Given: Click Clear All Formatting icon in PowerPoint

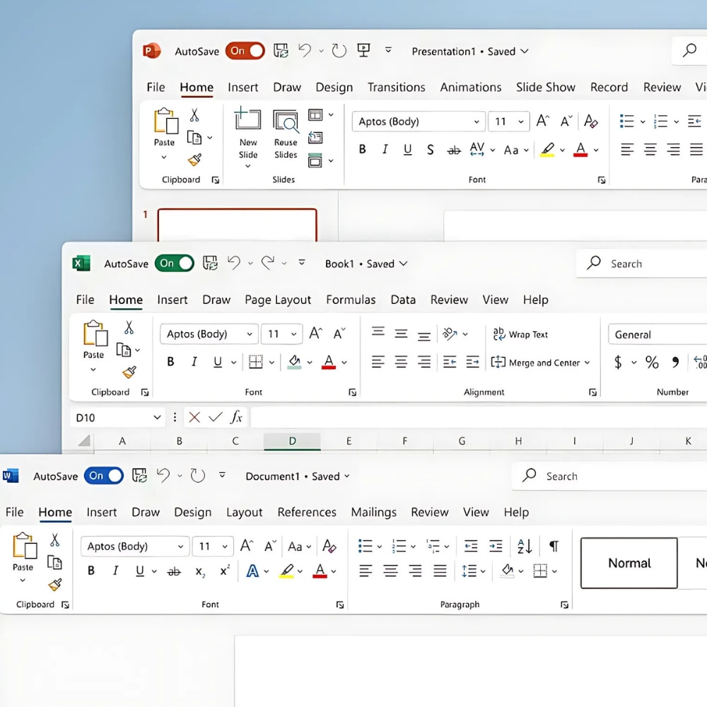Looking at the screenshot, I should [590, 122].
